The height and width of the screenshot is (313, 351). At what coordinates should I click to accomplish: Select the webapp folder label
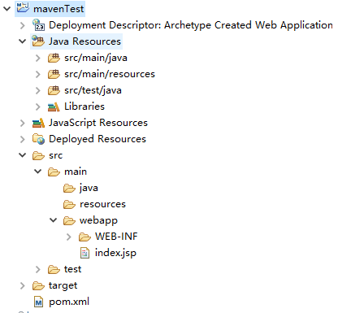[x=98, y=221]
